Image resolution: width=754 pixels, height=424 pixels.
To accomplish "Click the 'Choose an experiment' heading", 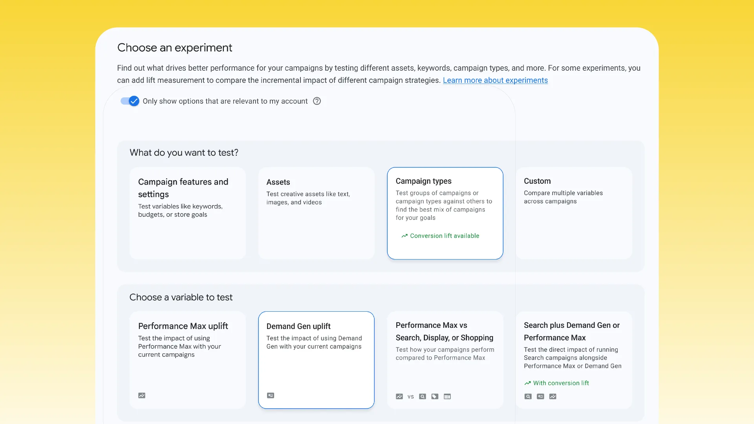I will [x=175, y=48].
